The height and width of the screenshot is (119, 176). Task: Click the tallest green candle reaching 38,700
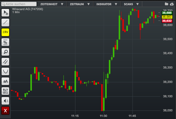pyautogui.click(x=120, y=28)
